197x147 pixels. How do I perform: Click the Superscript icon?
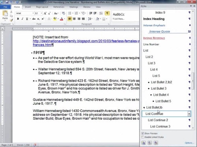(x=43, y=19)
